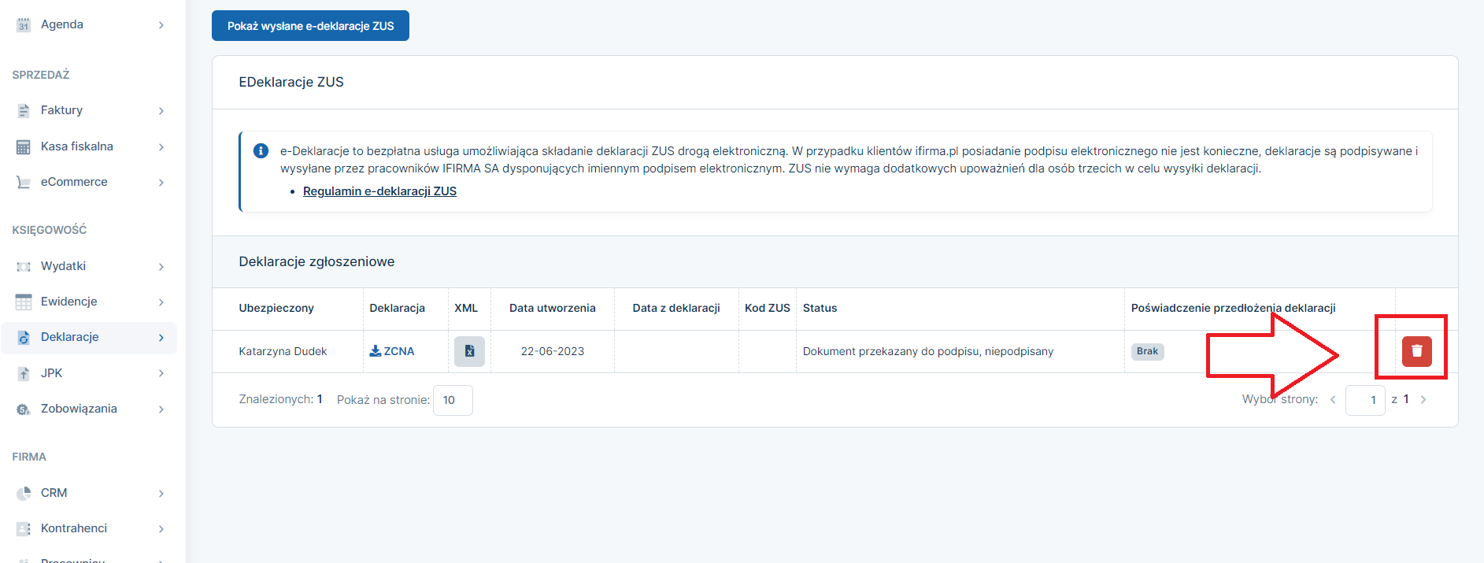The width and height of the screenshot is (1484, 563).
Task: Click the Wydatki money icon
Action: pyautogui.click(x=24, y=267)
